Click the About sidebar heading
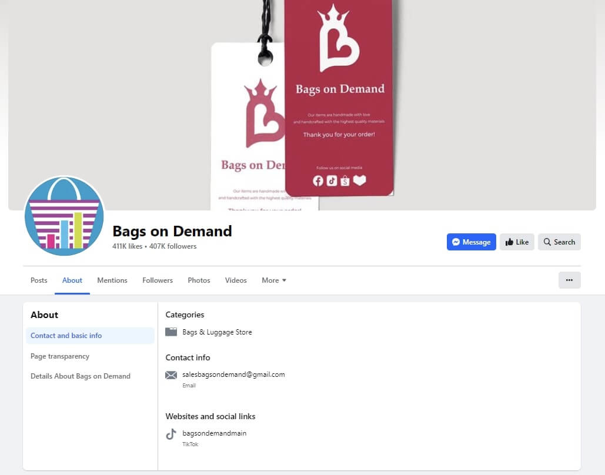Image resolution: width=605 pixels, height=475 pixels. [44, 315]
